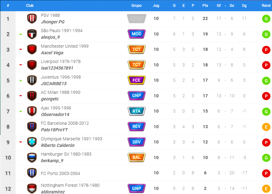Select the Juventus striped shield icon
Viewport: 272px width, 194px height.
[x=32, y=80]
